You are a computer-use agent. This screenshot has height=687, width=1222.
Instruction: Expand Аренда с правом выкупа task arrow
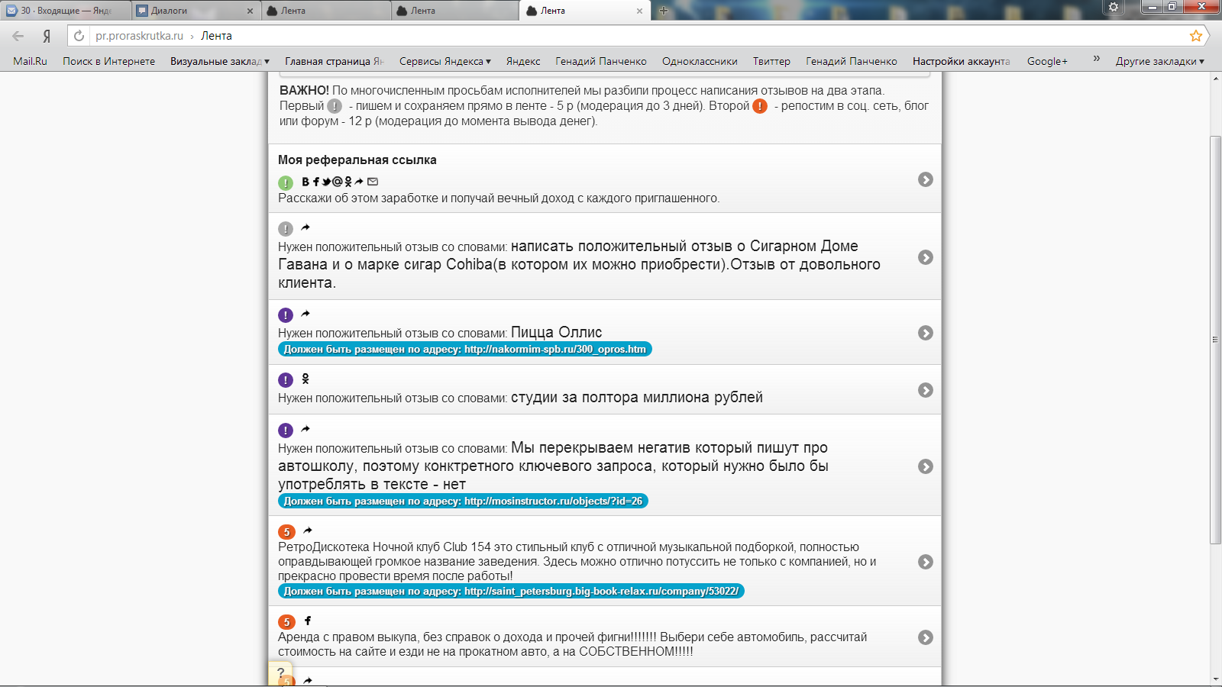(926, 637)
